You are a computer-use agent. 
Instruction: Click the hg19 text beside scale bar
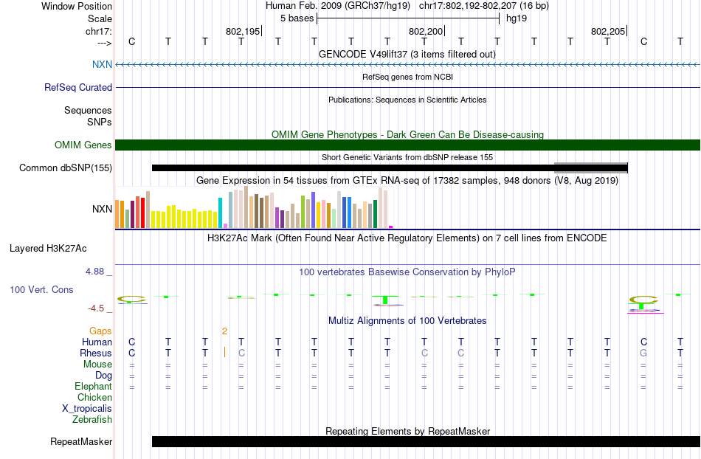[517, 18]
